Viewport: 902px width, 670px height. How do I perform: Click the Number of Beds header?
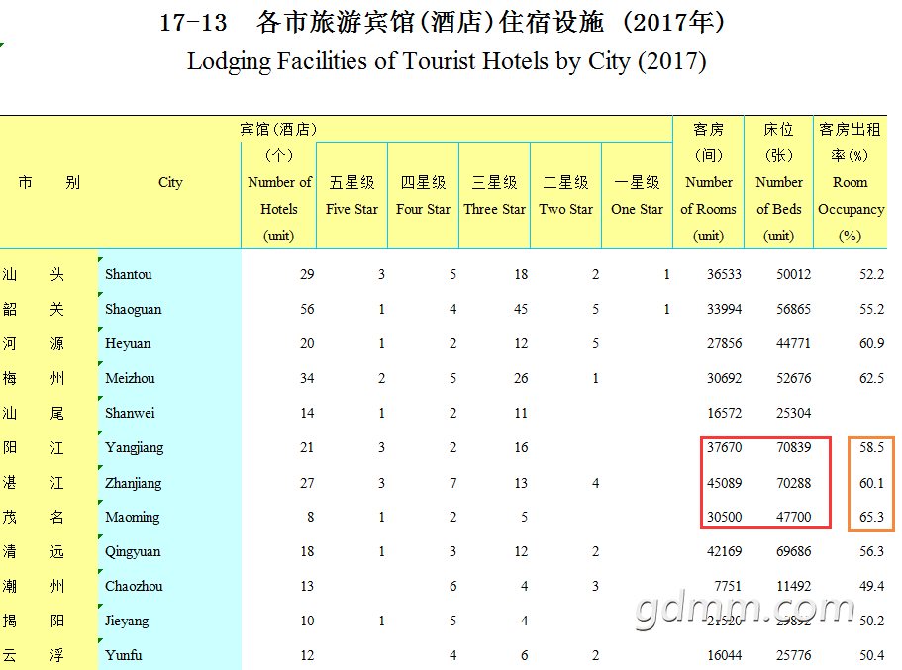click(x=779, y=182)
